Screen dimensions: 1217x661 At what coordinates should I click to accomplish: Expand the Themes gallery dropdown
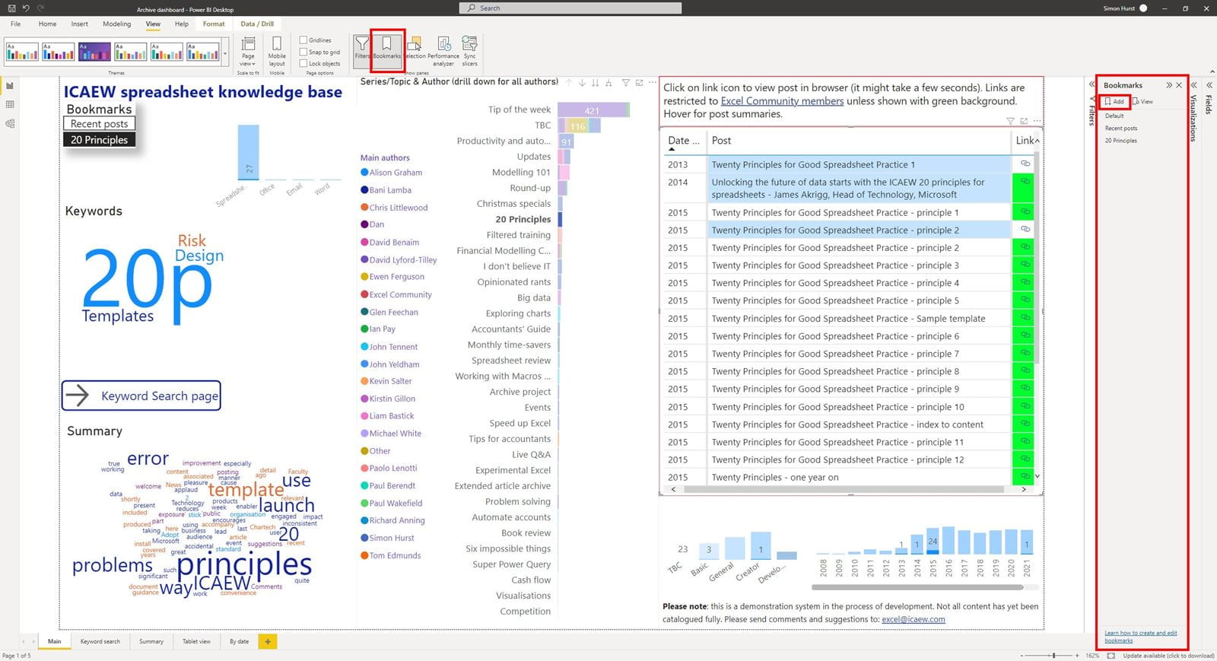pyautogui.click(x=225, y=53)
